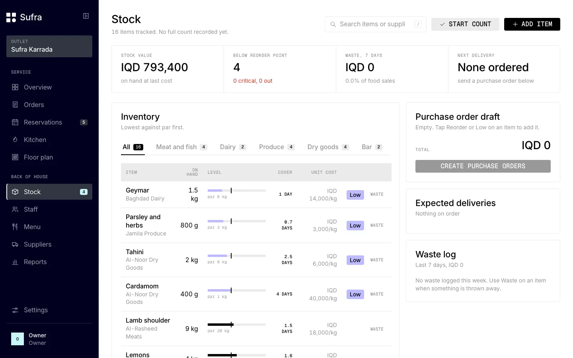Click the Start Count button
The image size is (573, 358).
(465, 24)
